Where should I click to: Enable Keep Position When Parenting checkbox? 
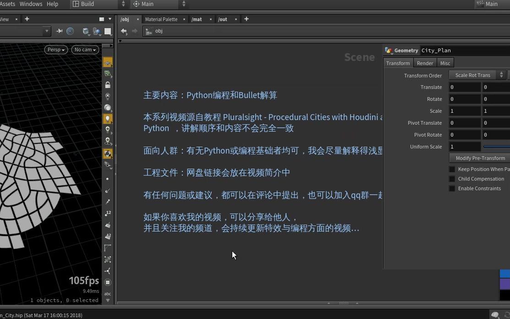click(x=452, y=169)
